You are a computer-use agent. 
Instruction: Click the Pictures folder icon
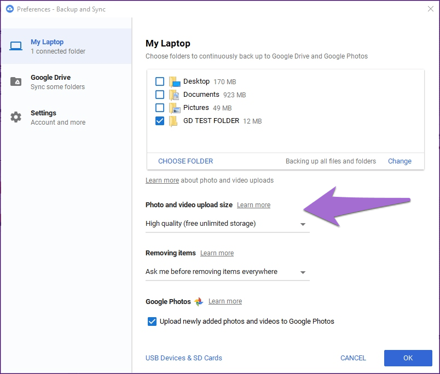(175, 108)
